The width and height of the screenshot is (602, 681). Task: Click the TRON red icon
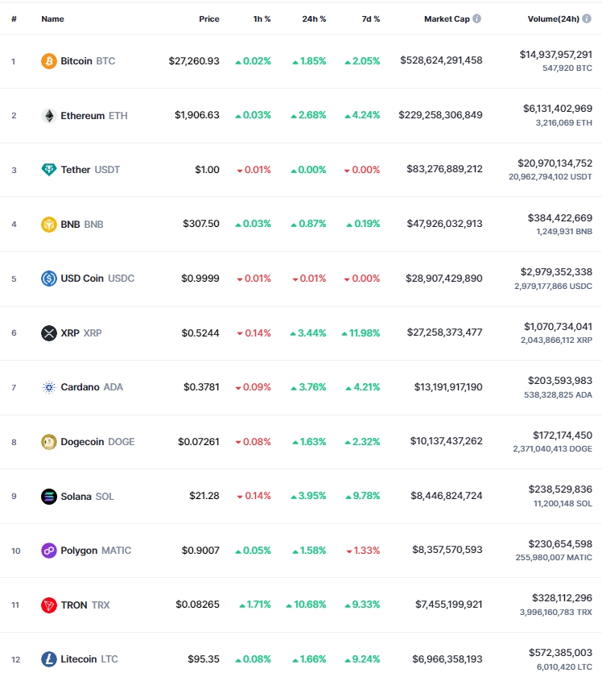(x=48, y=605)
